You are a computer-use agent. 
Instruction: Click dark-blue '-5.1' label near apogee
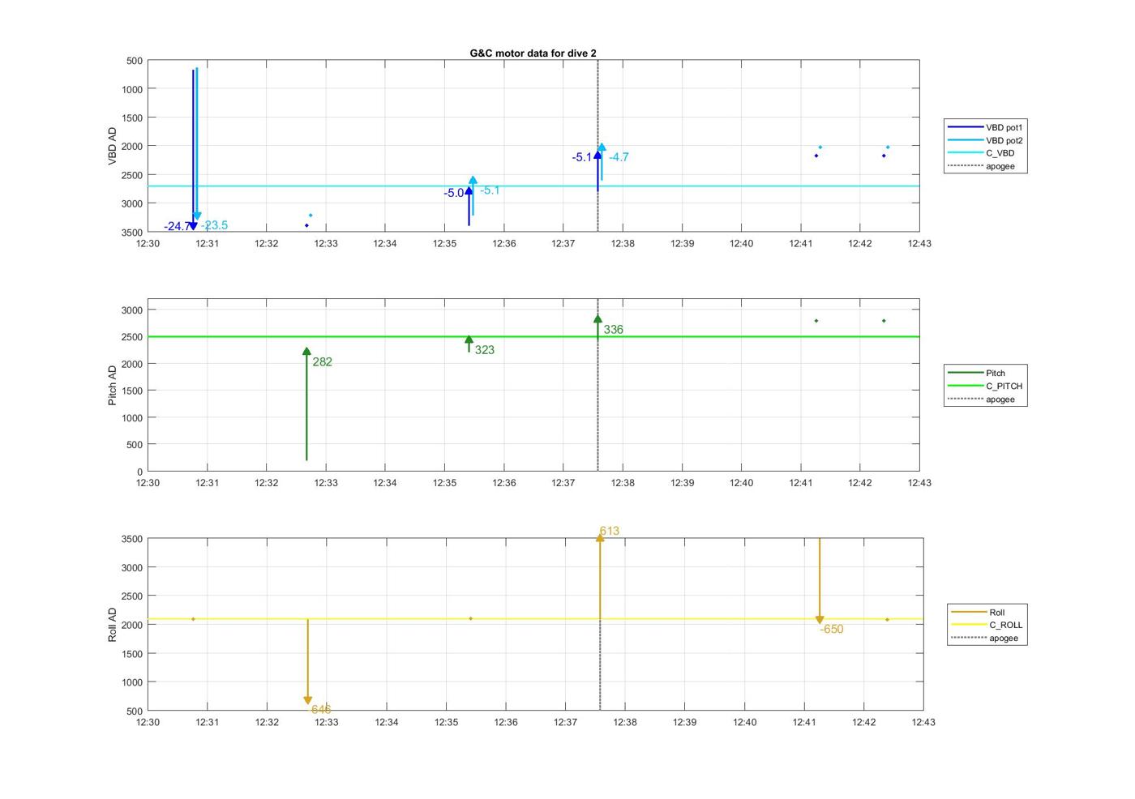[582, 157]
